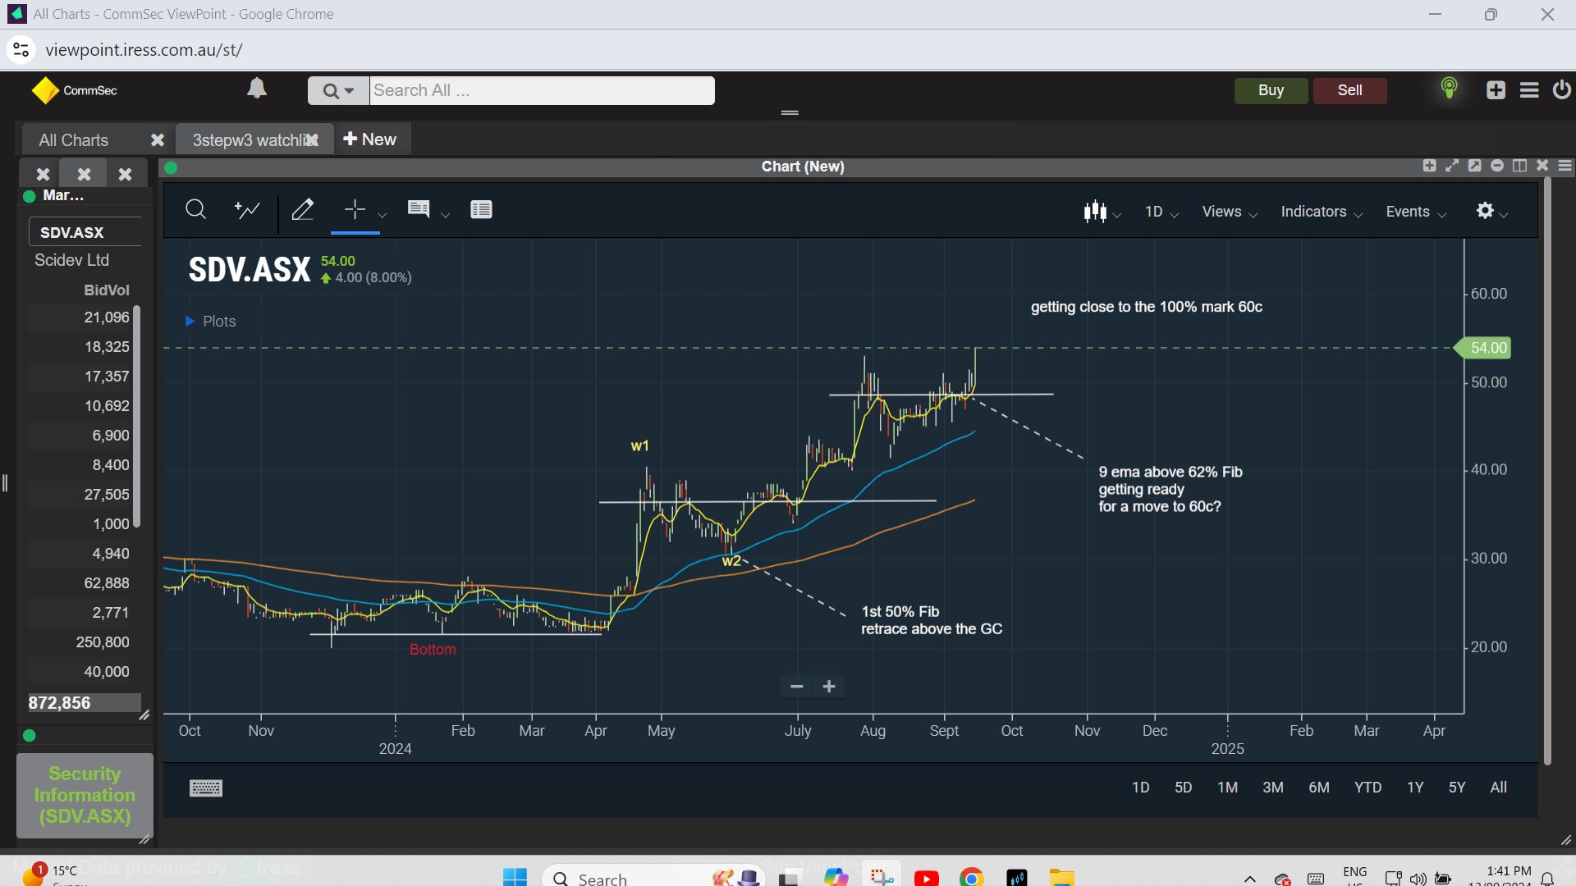Click the add widget plus icon in header
This screenshot has width=1576, height=886.
coord(1496,90)
